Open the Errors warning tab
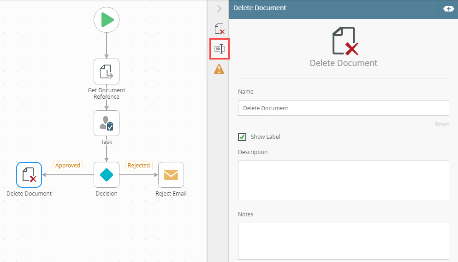 (x=219, y=70)
